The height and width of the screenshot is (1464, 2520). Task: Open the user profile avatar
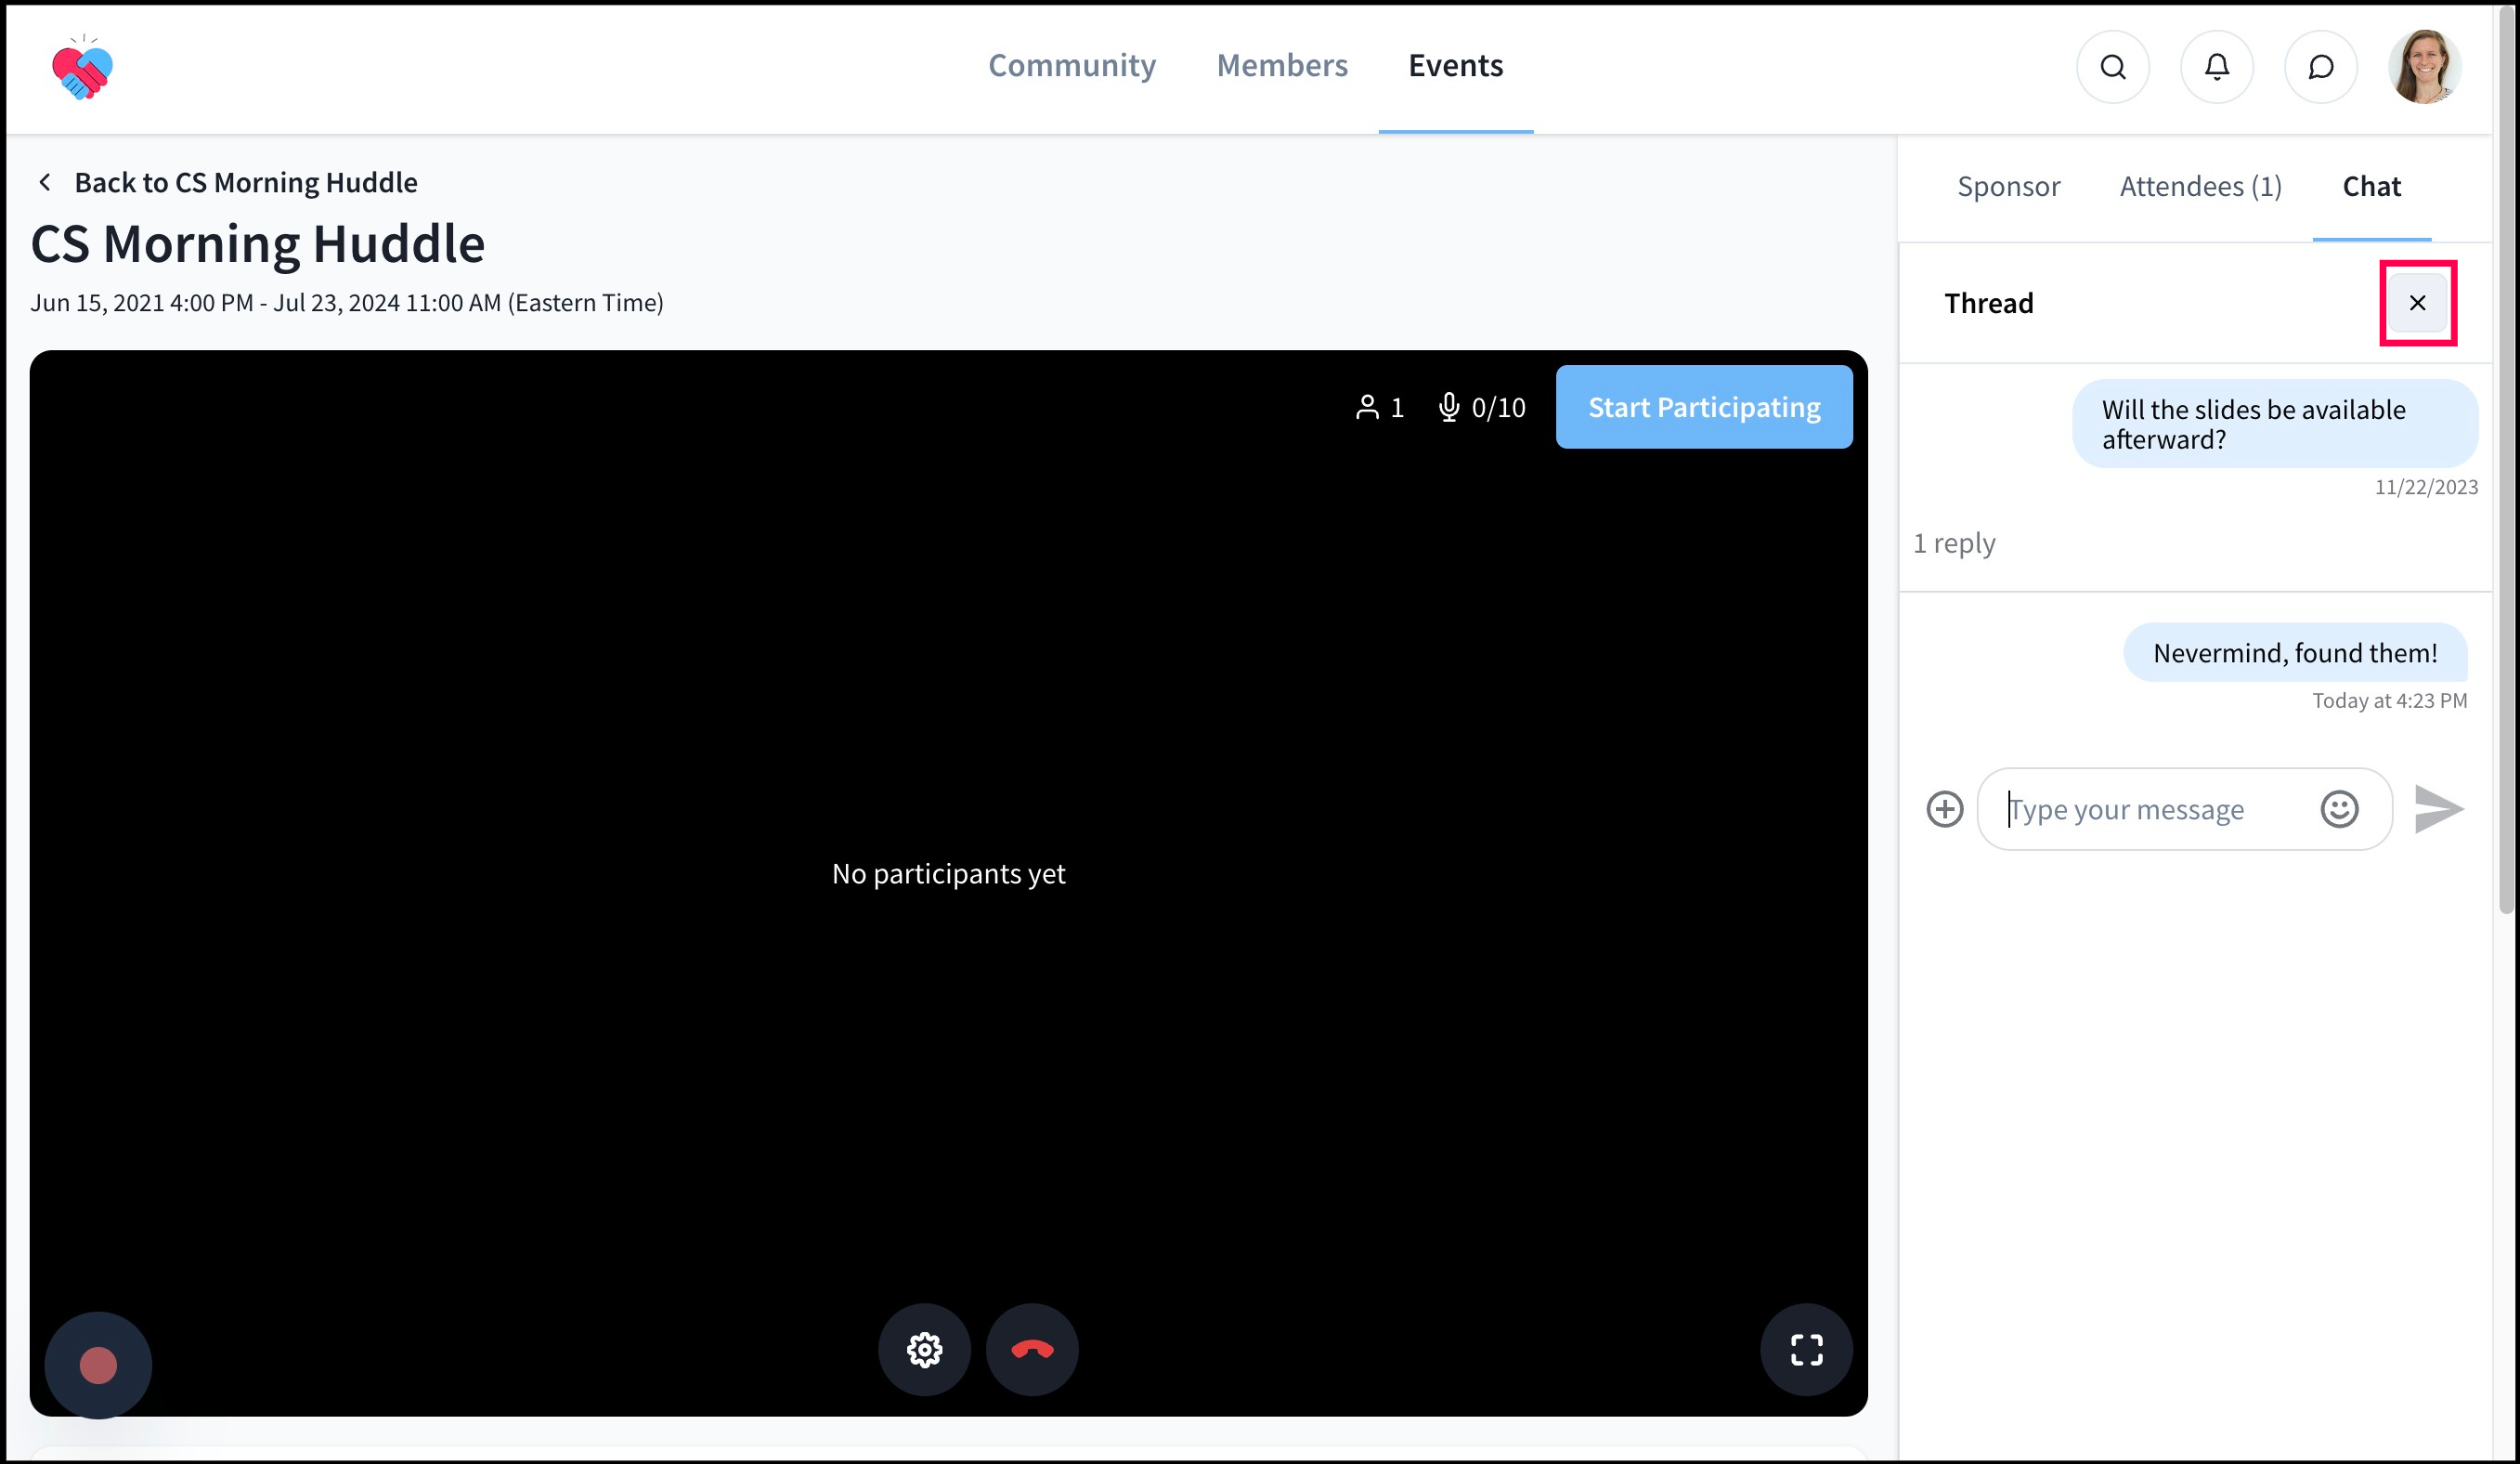click(x=2424, y=67)
